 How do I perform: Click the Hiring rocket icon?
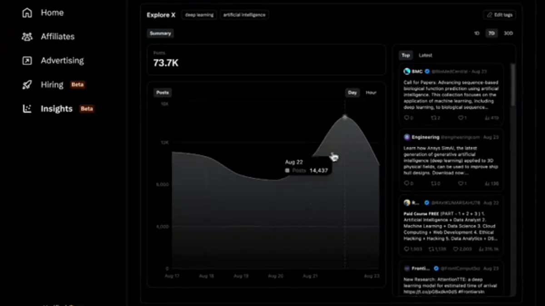click(x=27, y=85)
